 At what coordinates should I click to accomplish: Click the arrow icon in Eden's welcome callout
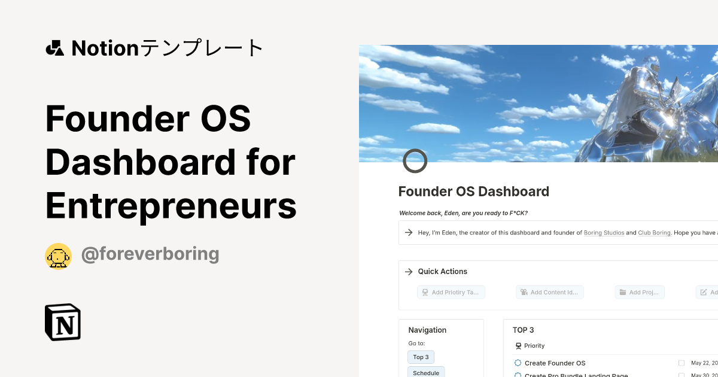click(408, 233)
